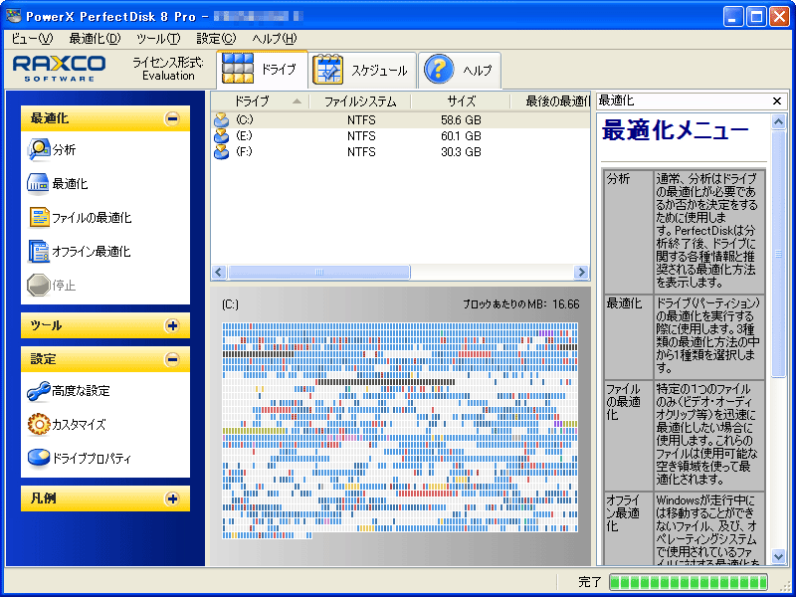796x597 pixels.
Task: Click the 高度な設定 wrench icon
Action: [39, 391]
